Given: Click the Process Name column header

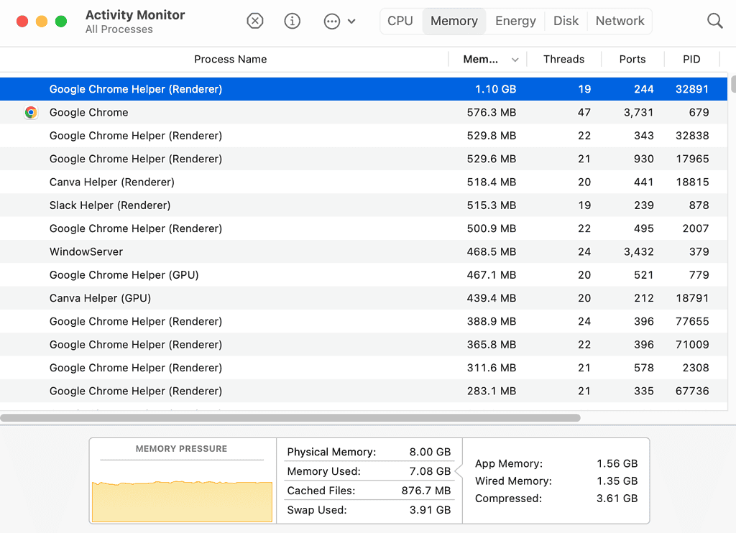Looking at the screenshot, I should (x=230, y=59).
